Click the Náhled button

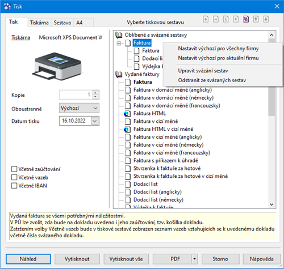28,259
